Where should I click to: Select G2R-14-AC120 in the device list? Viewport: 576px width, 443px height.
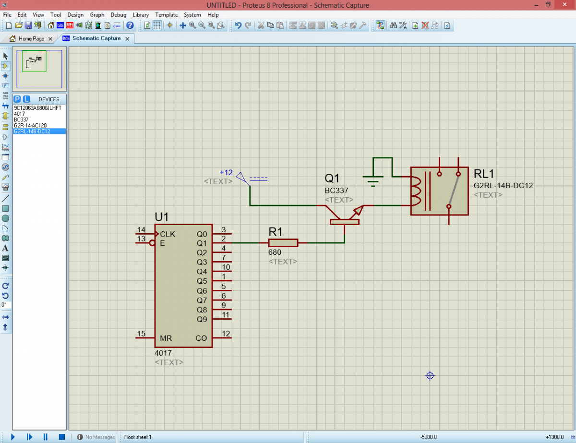click(39, 125)
